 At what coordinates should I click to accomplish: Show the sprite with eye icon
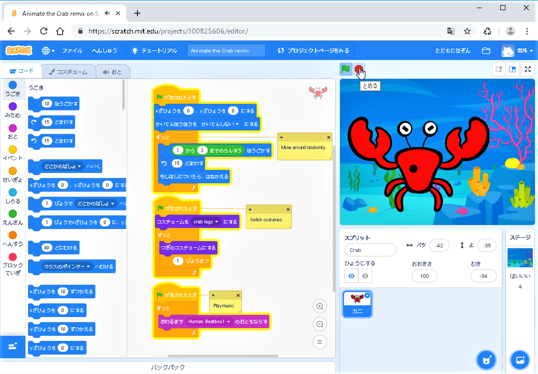(351, 276)
